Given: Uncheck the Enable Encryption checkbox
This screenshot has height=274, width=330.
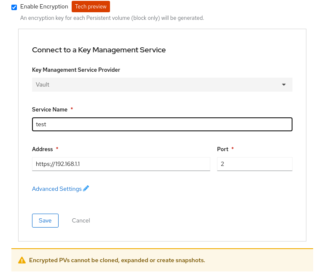Looking at the screenshot, I should [x=14, y=7].
